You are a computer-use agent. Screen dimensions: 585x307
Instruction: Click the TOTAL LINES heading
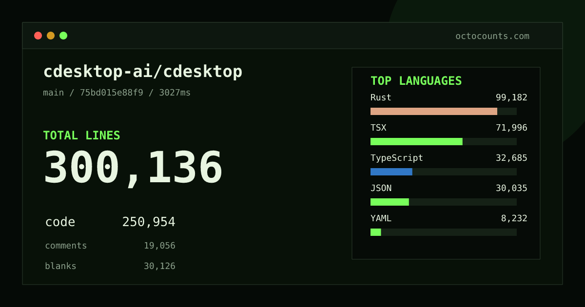coord(81,135)
